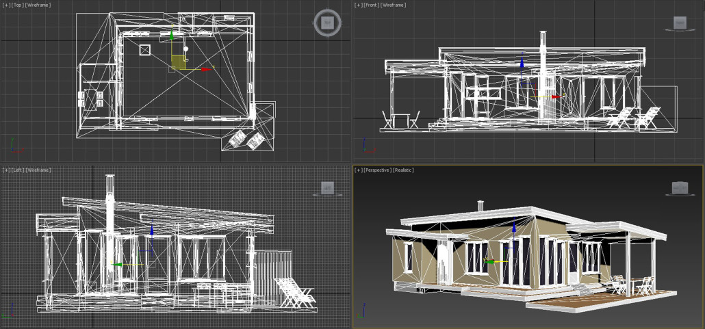Click the ViewCube face in Top viewport
This screenshot has height=329, width=705.
[327, 22]
